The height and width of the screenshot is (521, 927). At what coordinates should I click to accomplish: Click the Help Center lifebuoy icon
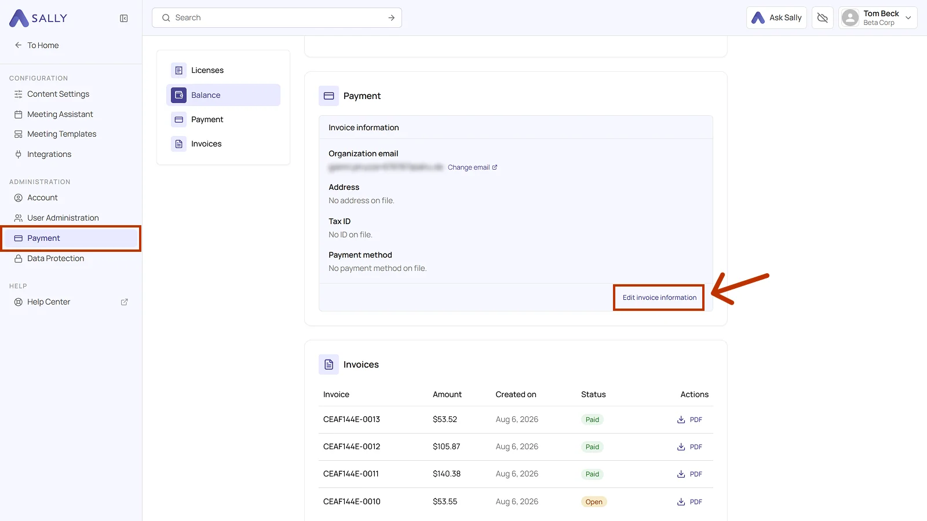[x=19, y=302]
